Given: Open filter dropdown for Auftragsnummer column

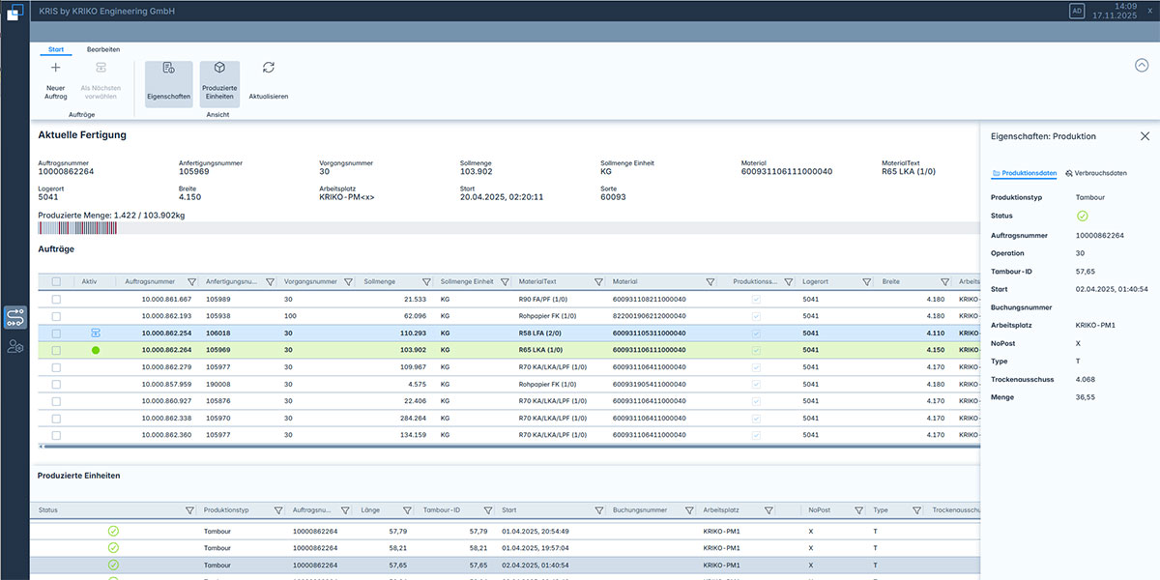Looking at the screenshot, I should [x=189, y=282].
